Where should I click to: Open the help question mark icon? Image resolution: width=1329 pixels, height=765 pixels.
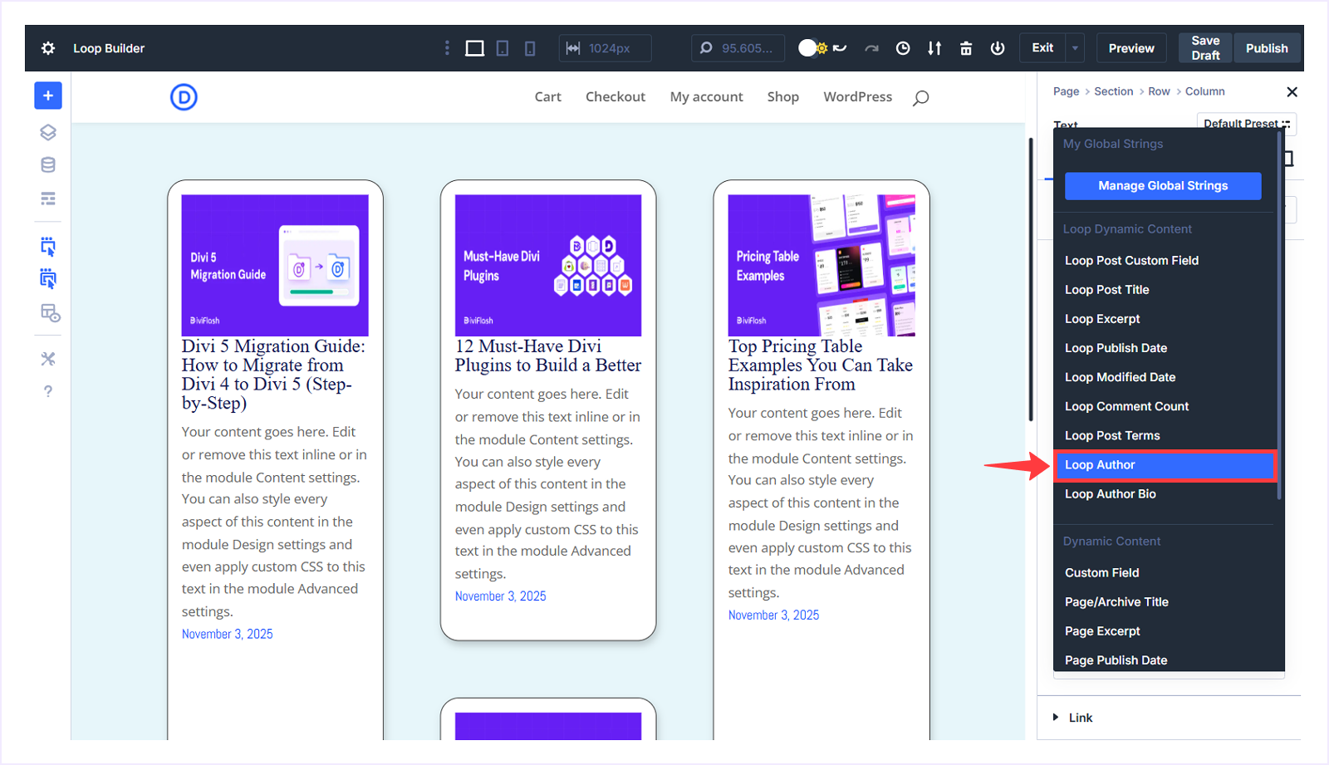click(47, 390)
